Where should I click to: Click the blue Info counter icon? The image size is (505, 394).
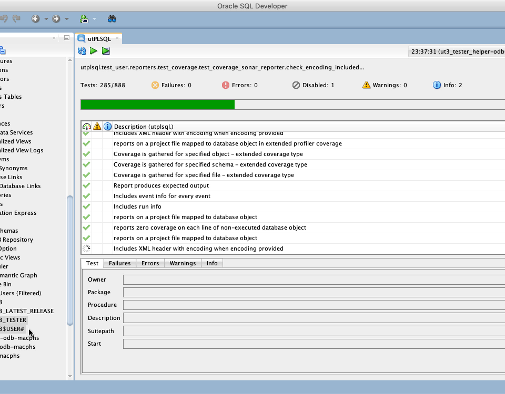pyautogui.click(x=437, y=85)
